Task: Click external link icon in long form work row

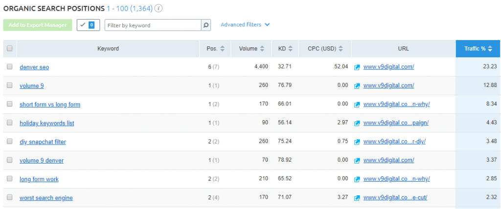Action: pyautogui.click(x=357, y=179)
